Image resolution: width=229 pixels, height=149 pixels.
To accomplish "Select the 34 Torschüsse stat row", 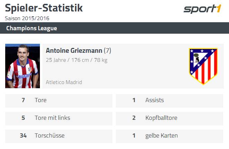I will 59,136.
